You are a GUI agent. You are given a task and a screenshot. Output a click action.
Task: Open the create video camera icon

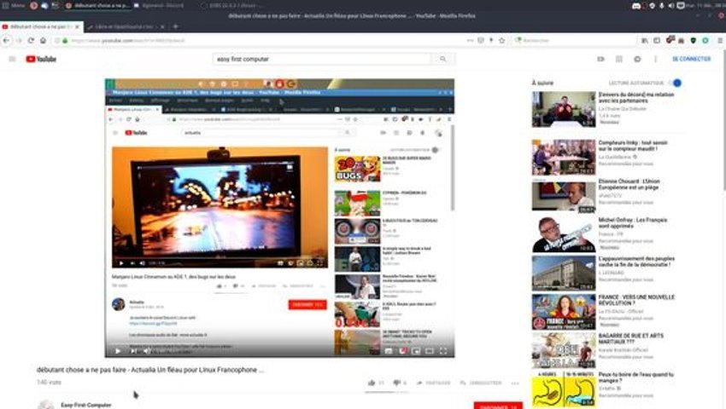(x=600, y=59)
